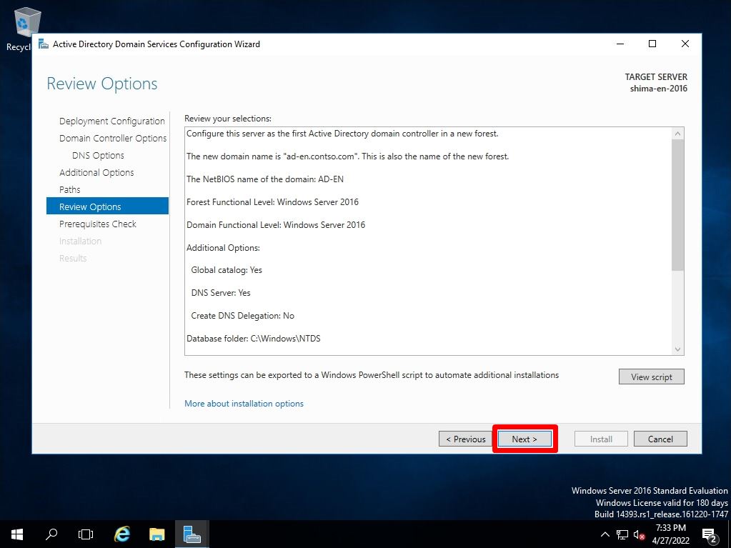Close the configuration wizard window
This screenshot has width=731, height=548.
point(685,44)
